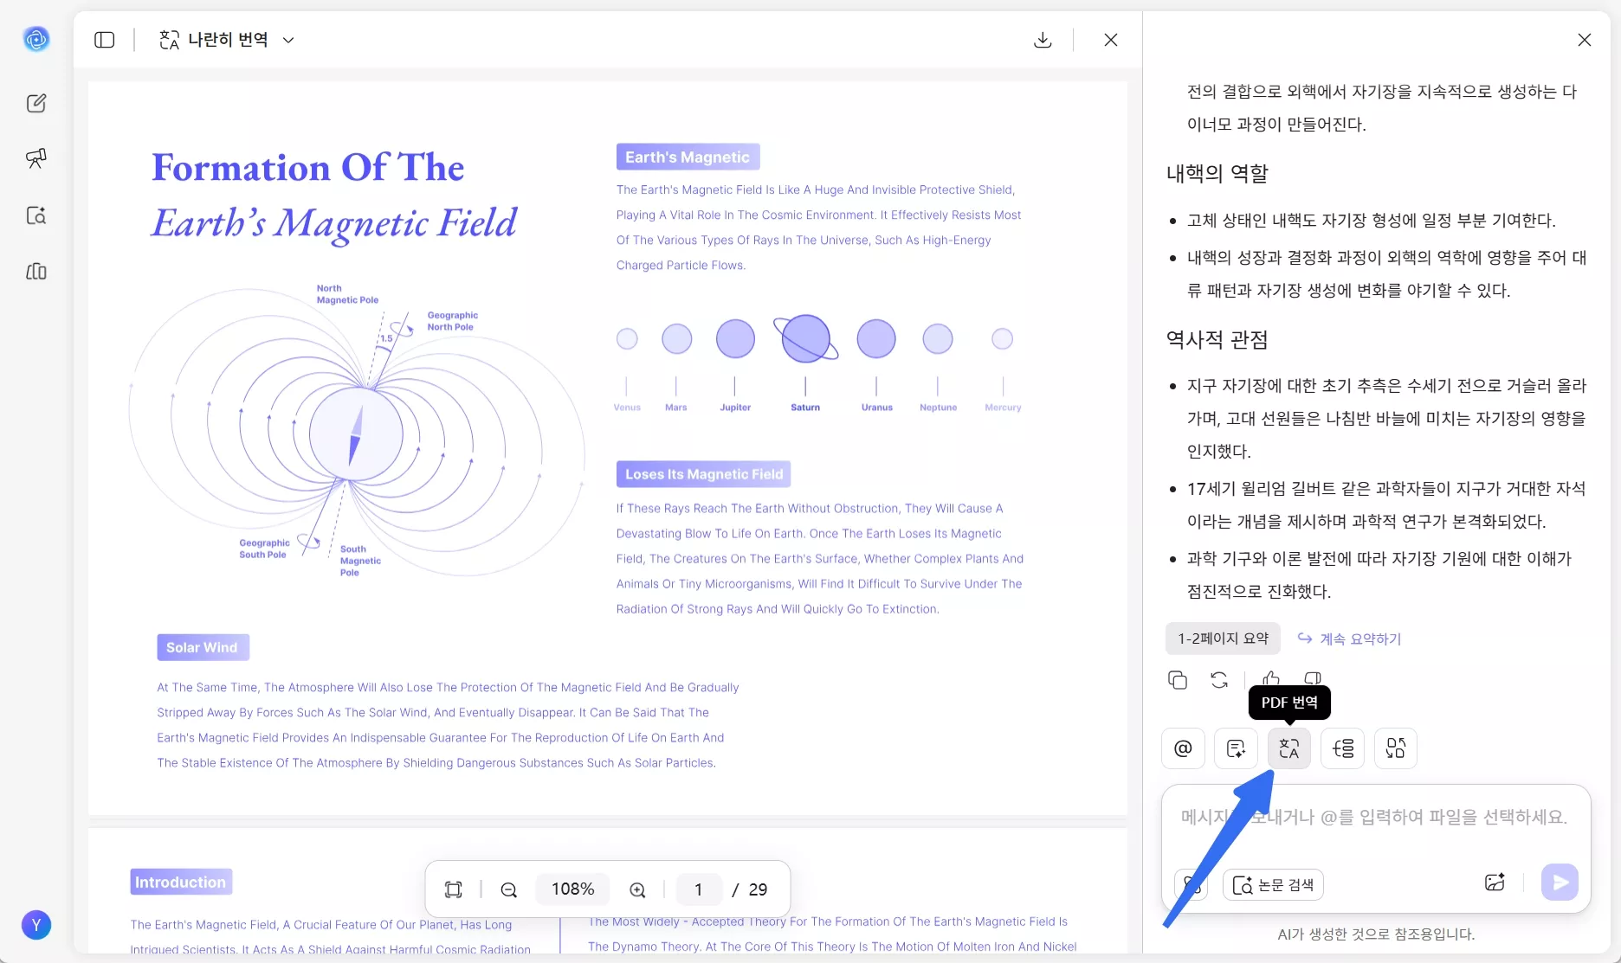Open the library panel in sidebar
The height and width of the screenshot is (963, 1621).
[36, 272]
